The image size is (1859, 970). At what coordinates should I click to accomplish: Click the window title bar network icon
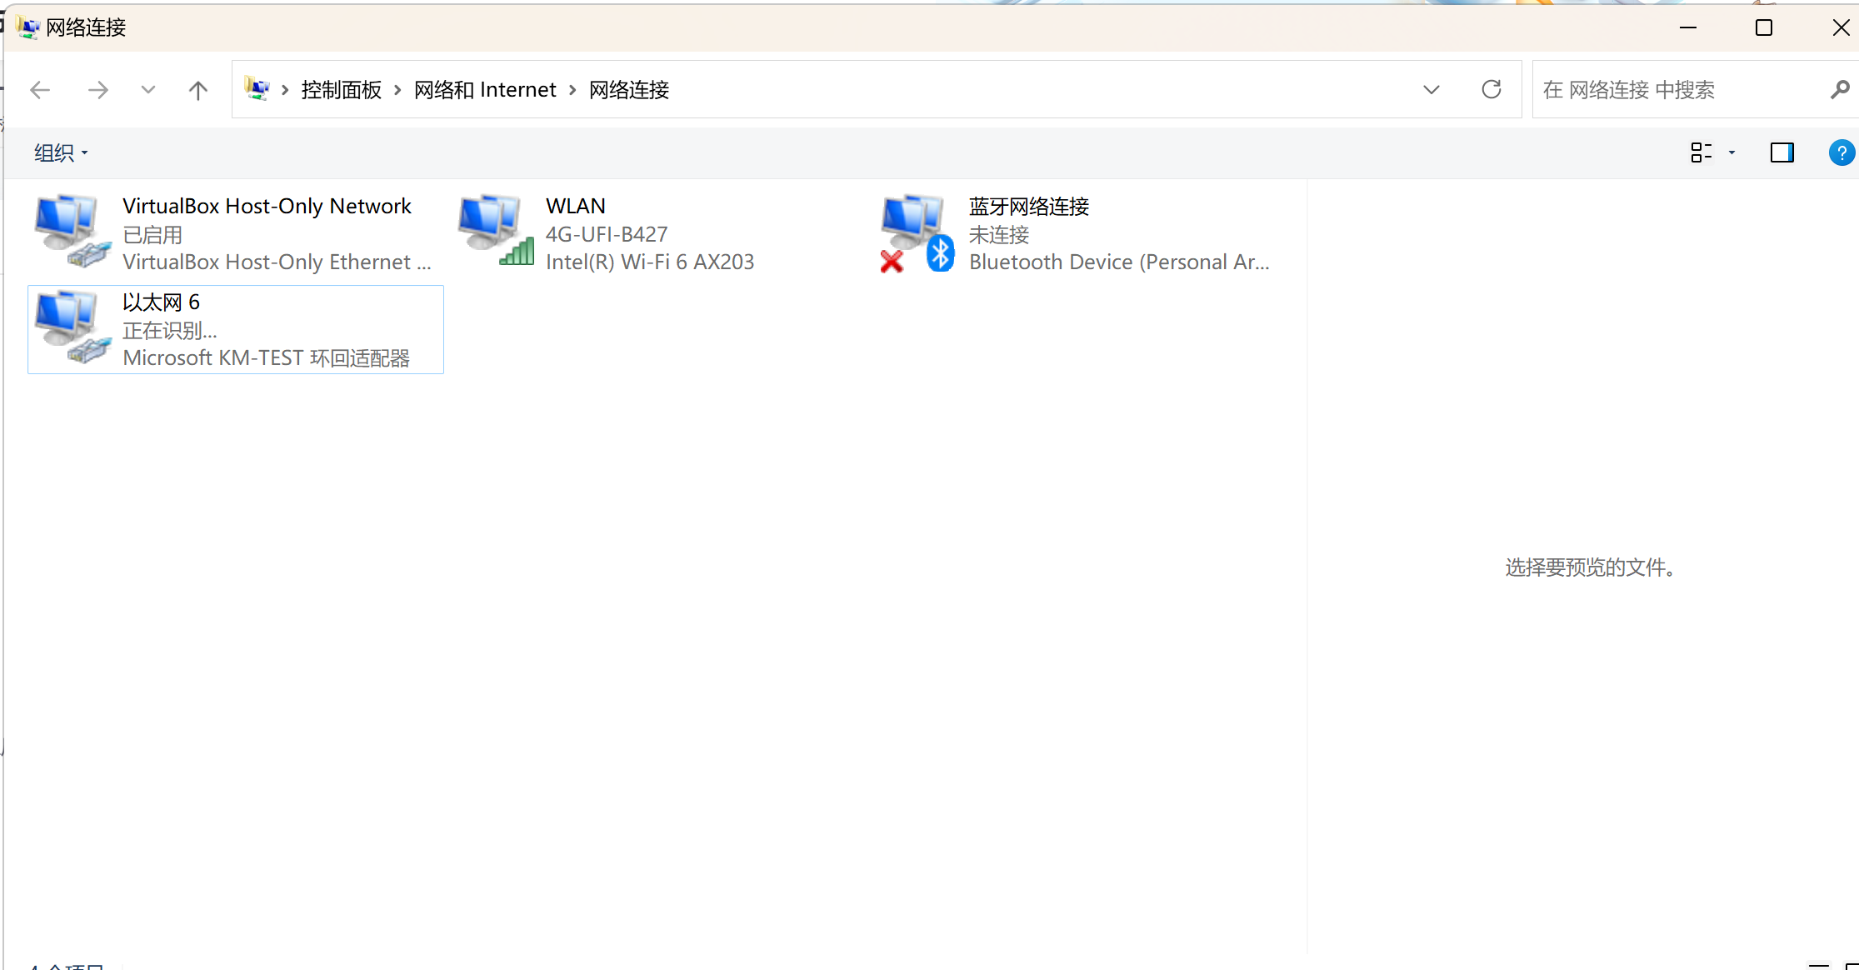coord(27,27)
